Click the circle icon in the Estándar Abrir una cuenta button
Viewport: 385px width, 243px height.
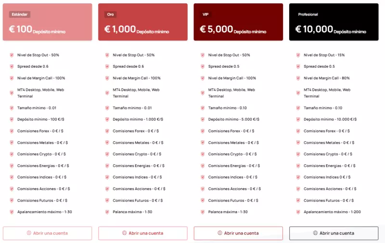[29, 233]
